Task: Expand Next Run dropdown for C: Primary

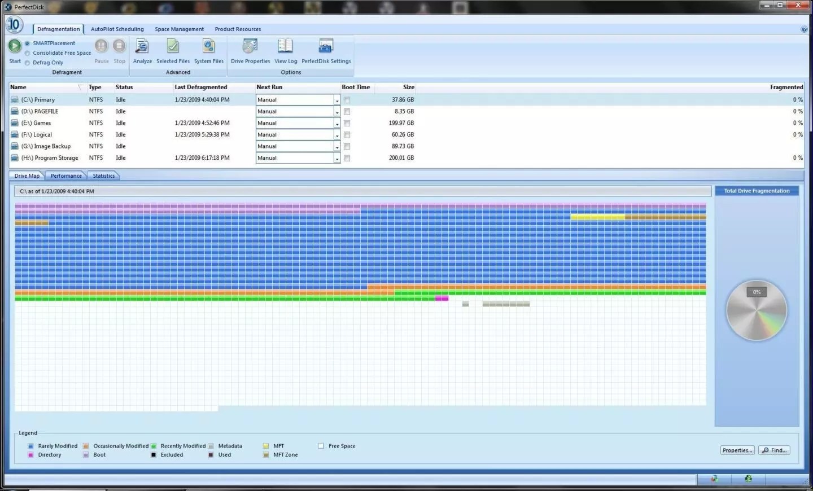Action: pos(337,100)
